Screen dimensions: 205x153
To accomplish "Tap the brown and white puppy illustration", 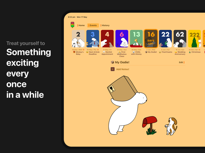I will click(x=171, y=126).
